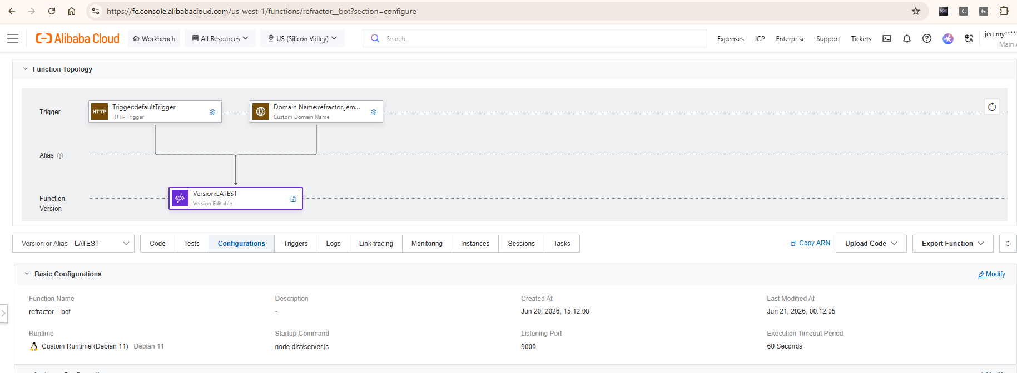Open the Link tracing tab
1017x373 pixels.
click(x=376, y=244)
